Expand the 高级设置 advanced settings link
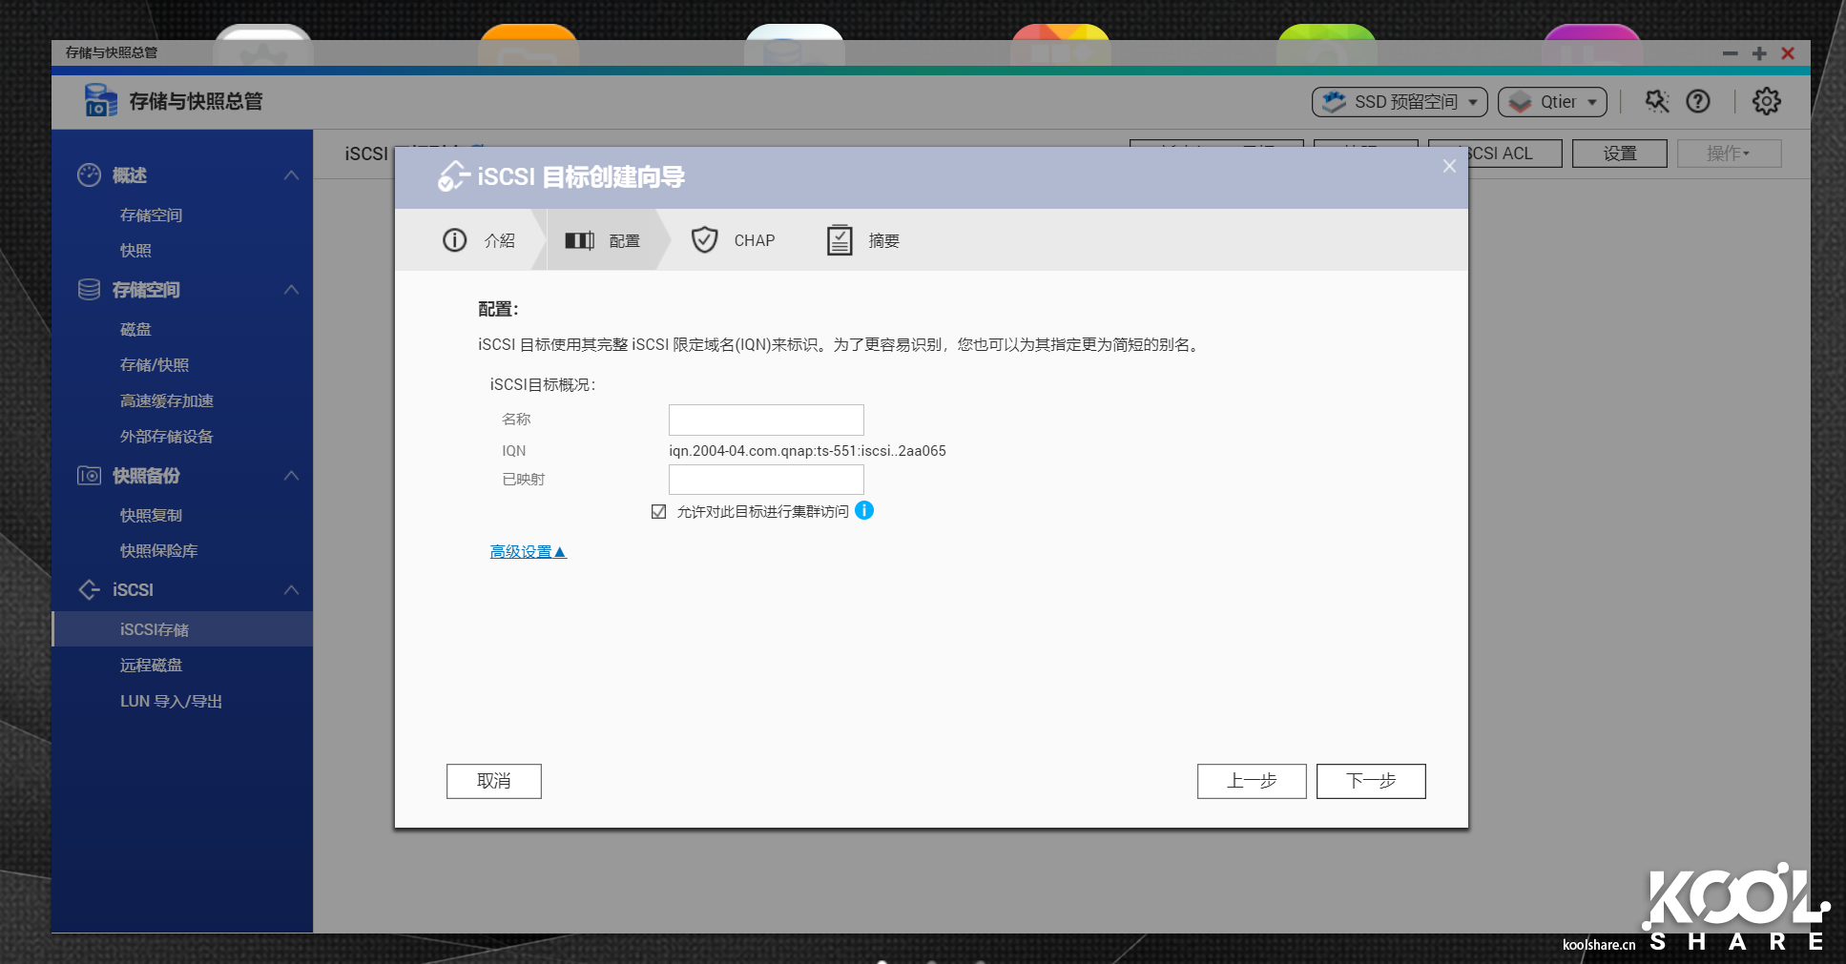This screenshot has width=1846, height=964. [x=528, y=552]
